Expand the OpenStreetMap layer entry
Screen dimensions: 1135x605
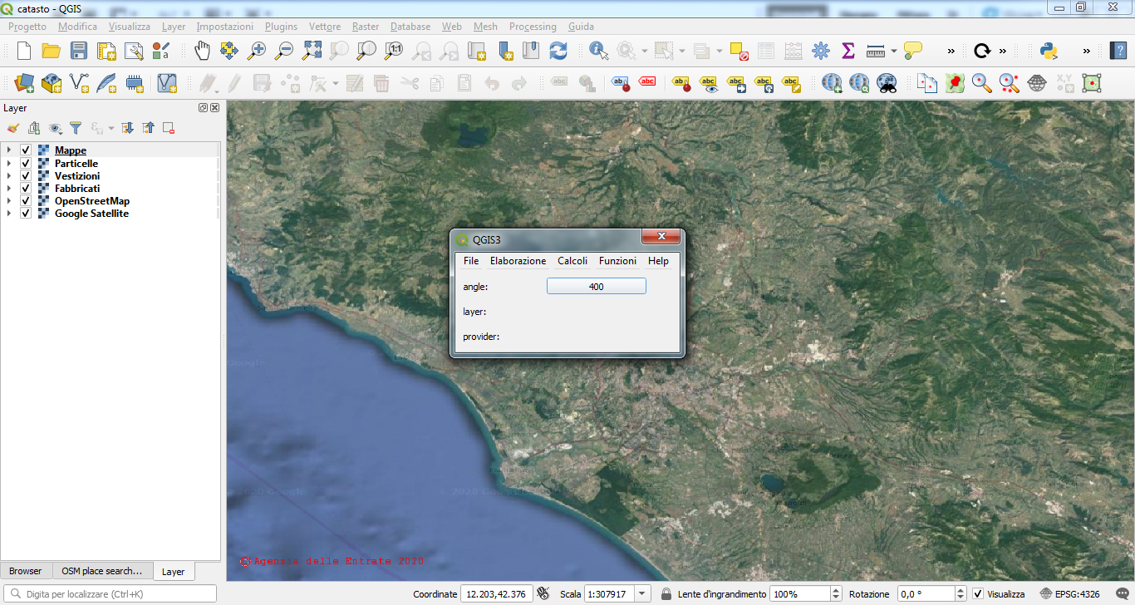[x=9, y=200]
